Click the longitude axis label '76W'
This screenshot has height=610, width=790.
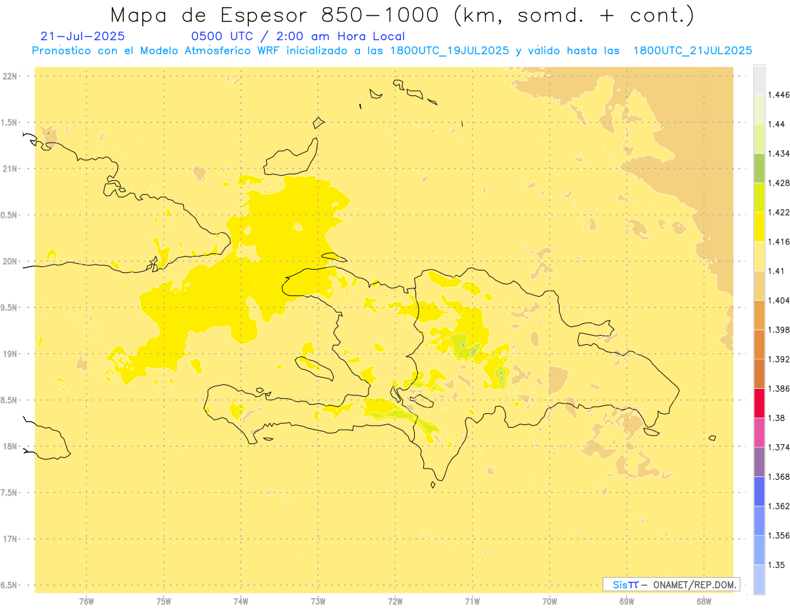(x=86, y=601)
